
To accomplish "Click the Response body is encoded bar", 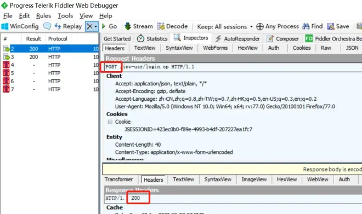I will [232, 170].
